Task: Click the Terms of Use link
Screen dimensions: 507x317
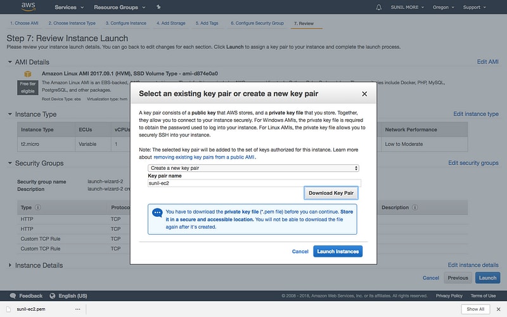Action: [x=483, y=295]
